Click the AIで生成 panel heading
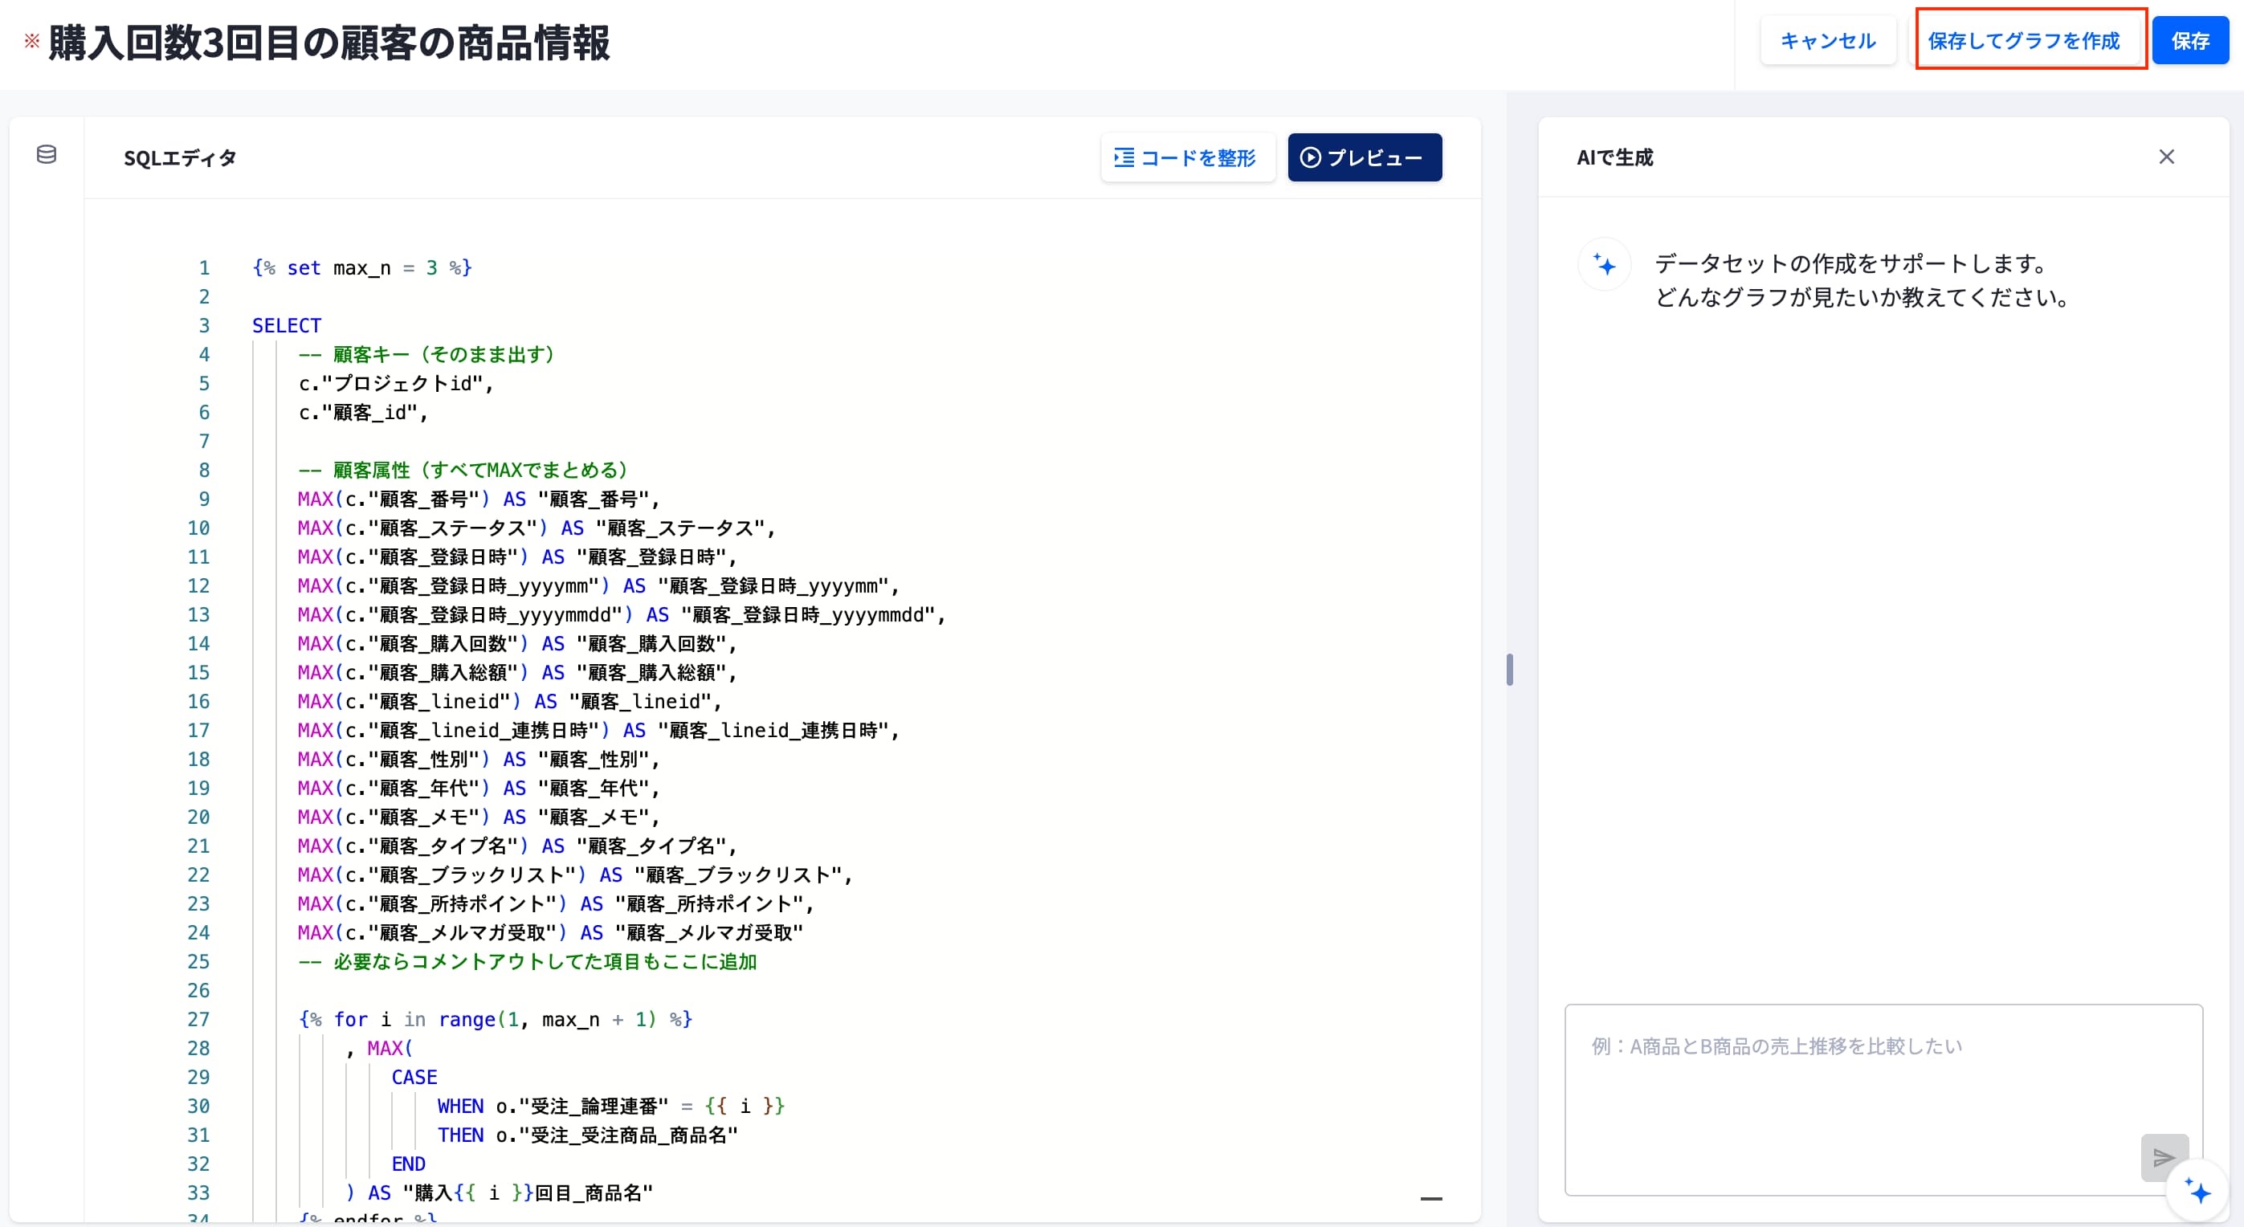 pos(1615,157)
